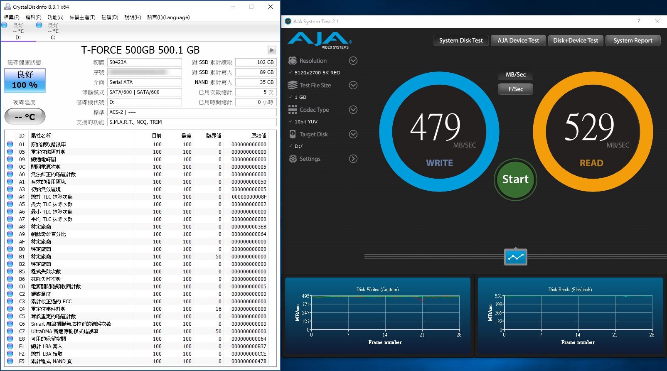The width and height of the screenshot is (667, 371).
Task: Click the AJA Device Test button
Action: pos(518,40)
